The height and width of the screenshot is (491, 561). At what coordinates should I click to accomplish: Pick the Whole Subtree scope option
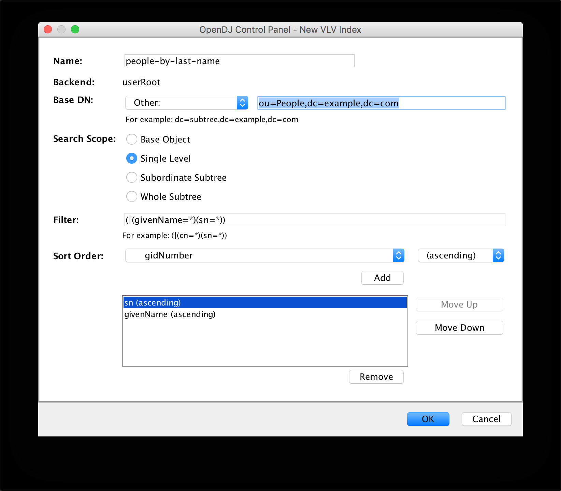point(132,197)
